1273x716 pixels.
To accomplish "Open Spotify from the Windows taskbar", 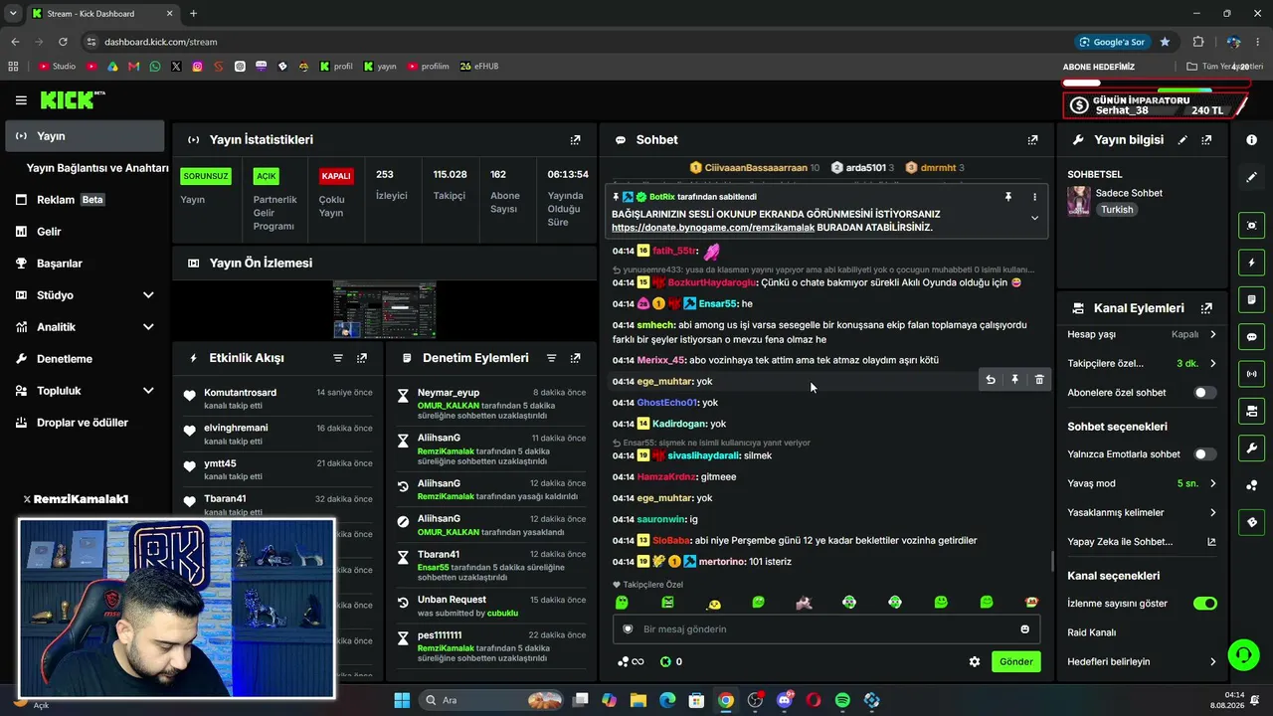I will 842,700.
